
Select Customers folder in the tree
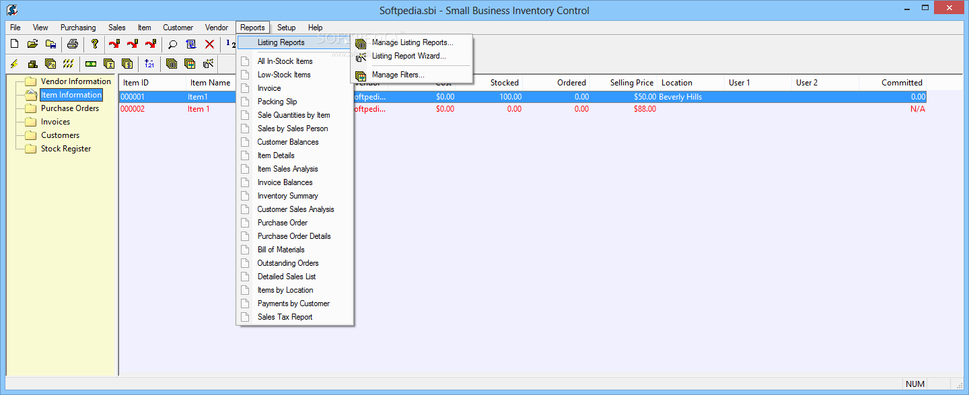tap(60, 135)
